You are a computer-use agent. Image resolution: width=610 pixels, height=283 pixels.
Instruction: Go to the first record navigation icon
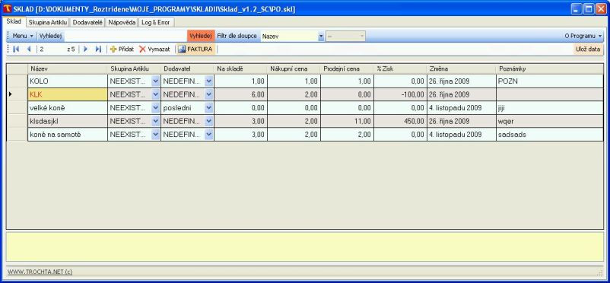pos(16,49)
